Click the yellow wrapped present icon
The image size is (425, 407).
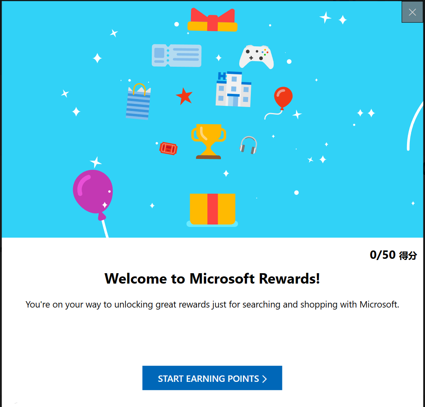point(212,209)
